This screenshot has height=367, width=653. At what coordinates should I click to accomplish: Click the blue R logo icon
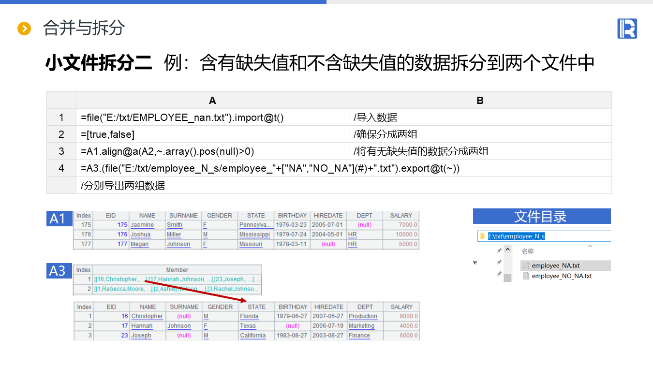[627, 29]
